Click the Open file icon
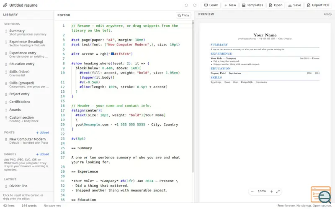 [x=271, y=5]
